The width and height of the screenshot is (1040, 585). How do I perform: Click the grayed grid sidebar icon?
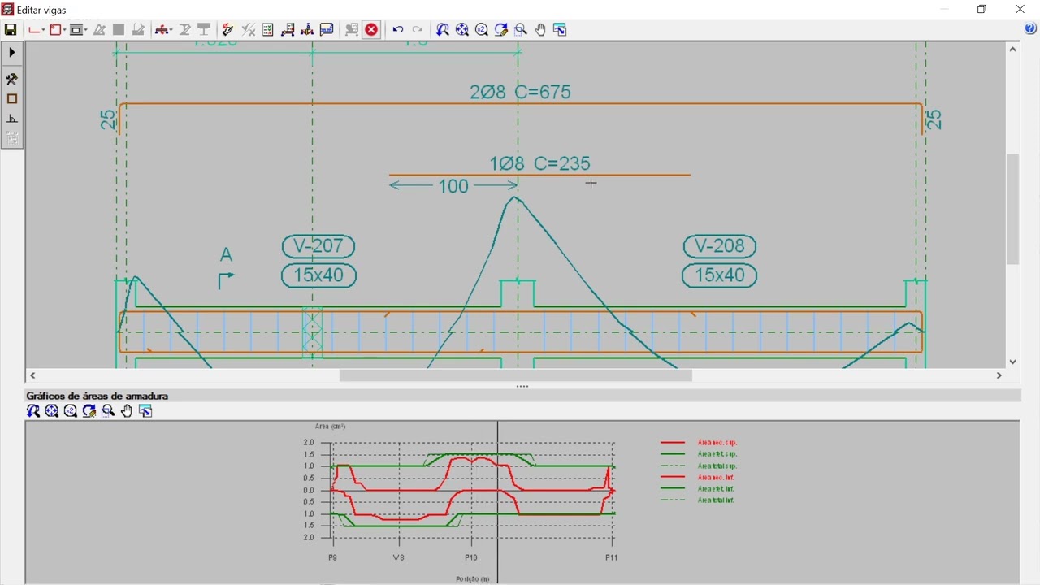[11, 138]
